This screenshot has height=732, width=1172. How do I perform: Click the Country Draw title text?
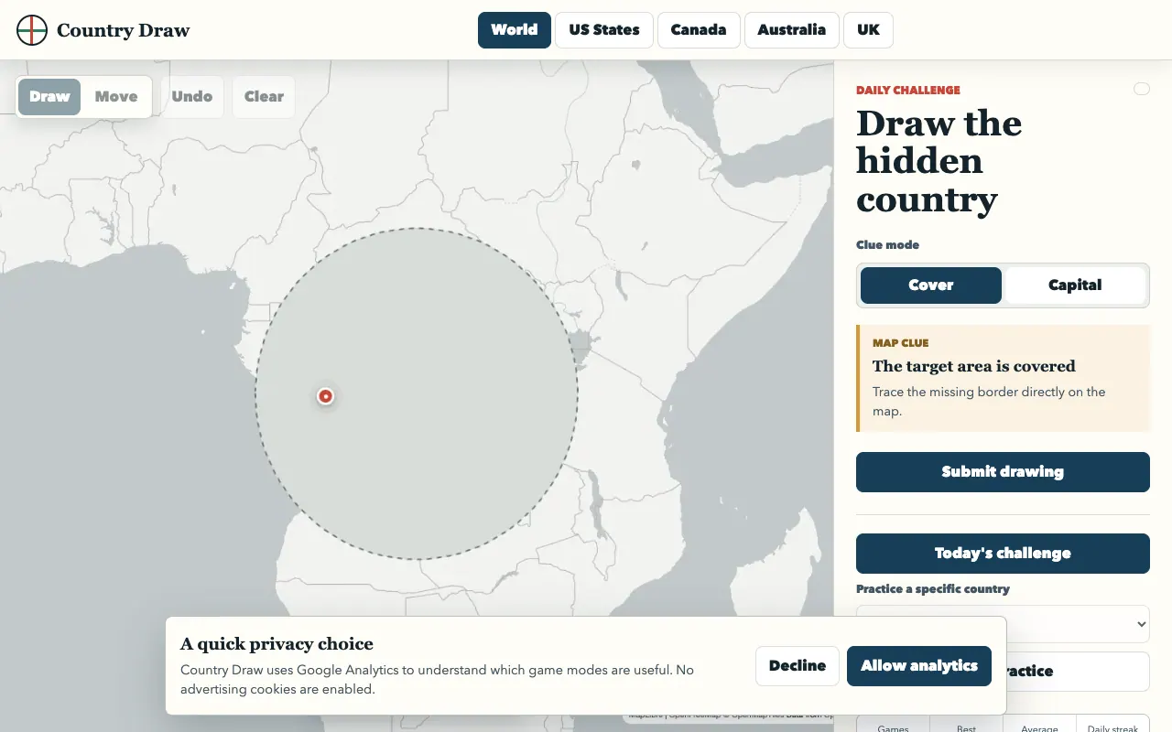pos(123,30)
